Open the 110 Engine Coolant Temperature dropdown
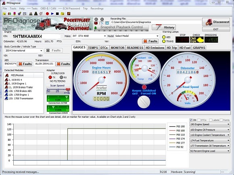This screenshot has width=234, height=175. pyautogui.click(x=210, y=135)
